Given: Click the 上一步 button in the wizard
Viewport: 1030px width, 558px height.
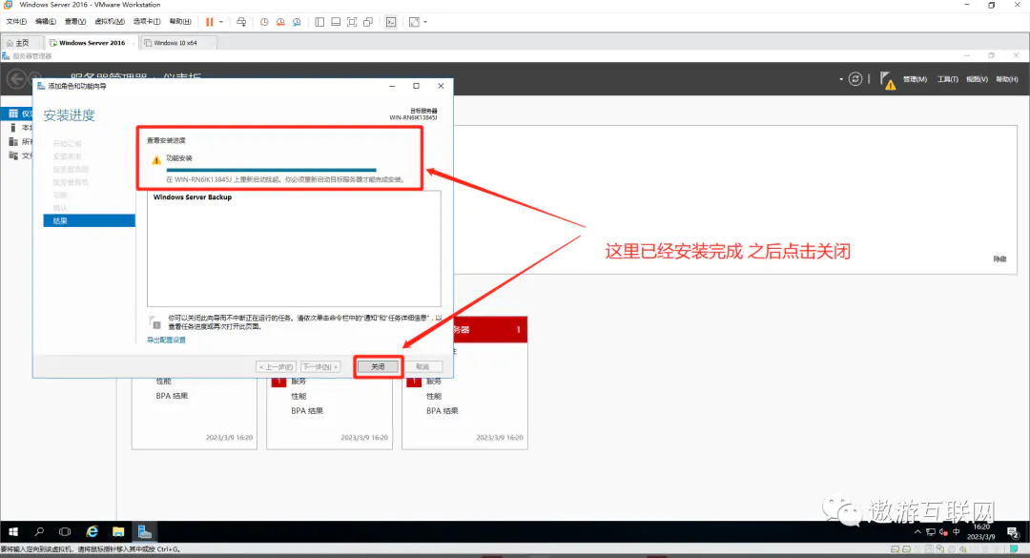Looking at the screenshot, I should click(276, 366).
